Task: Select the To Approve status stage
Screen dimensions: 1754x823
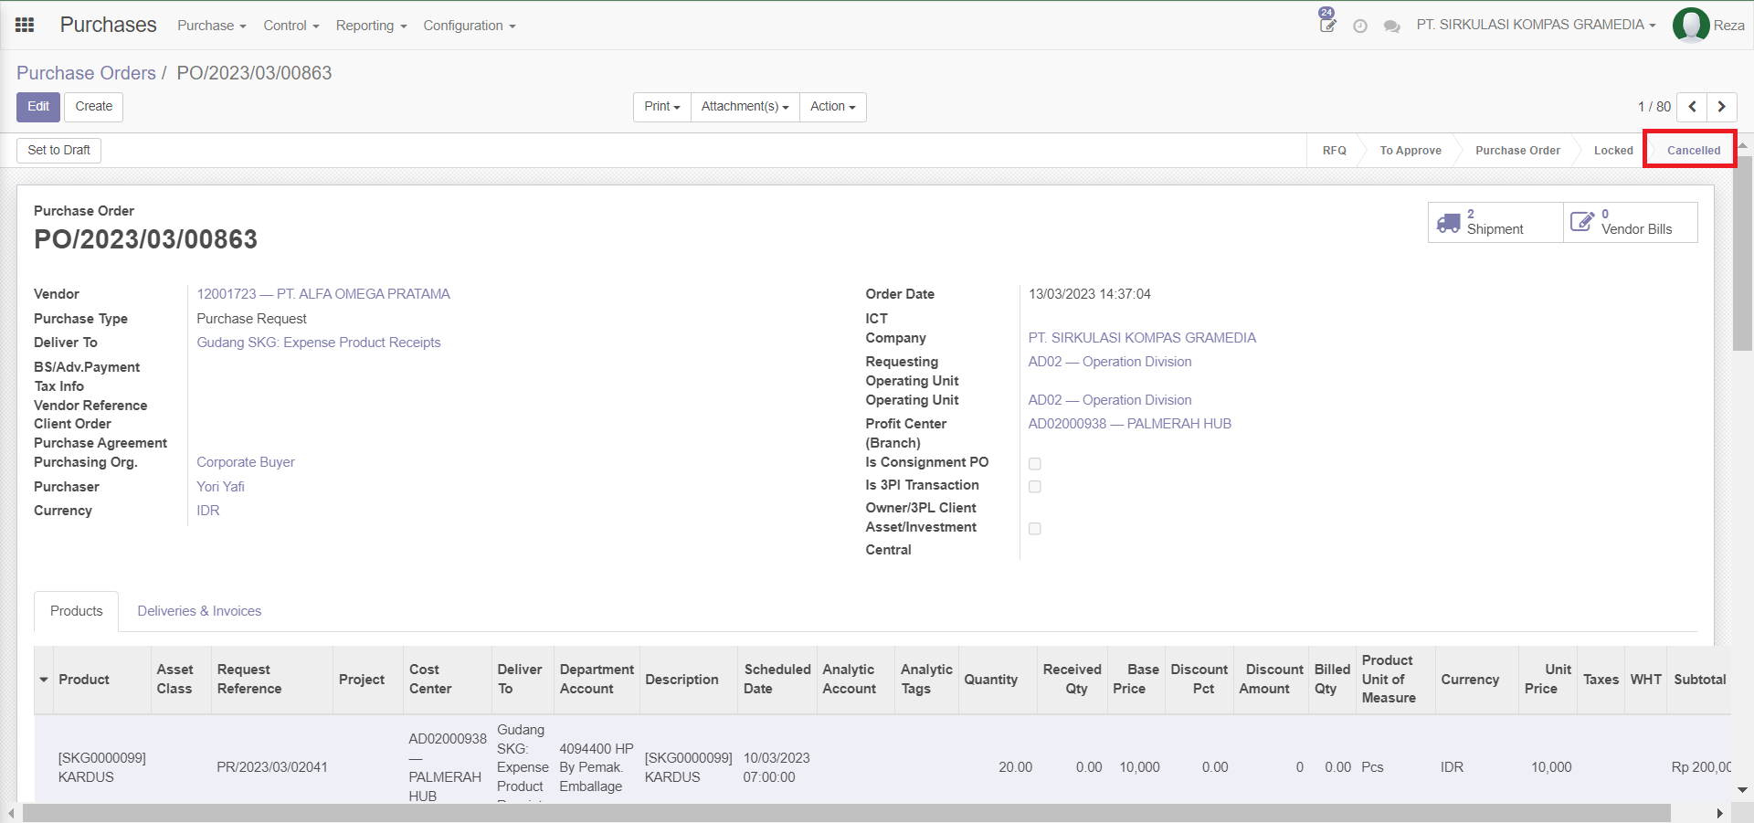Action: pyautogui.click(x=1411, y=151)
